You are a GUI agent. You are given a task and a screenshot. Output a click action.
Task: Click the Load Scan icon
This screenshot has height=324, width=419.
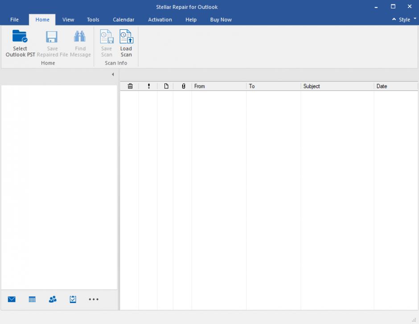127,37
